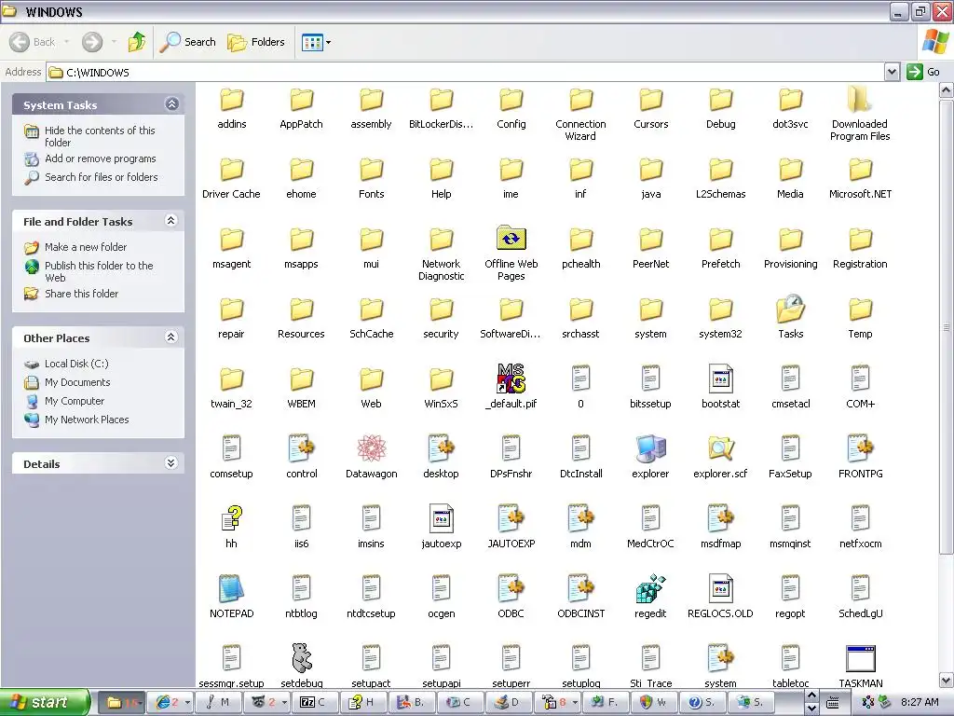954x716 pixels.
Task: Click the Forward navigation button
Action: tap(92, 42)
